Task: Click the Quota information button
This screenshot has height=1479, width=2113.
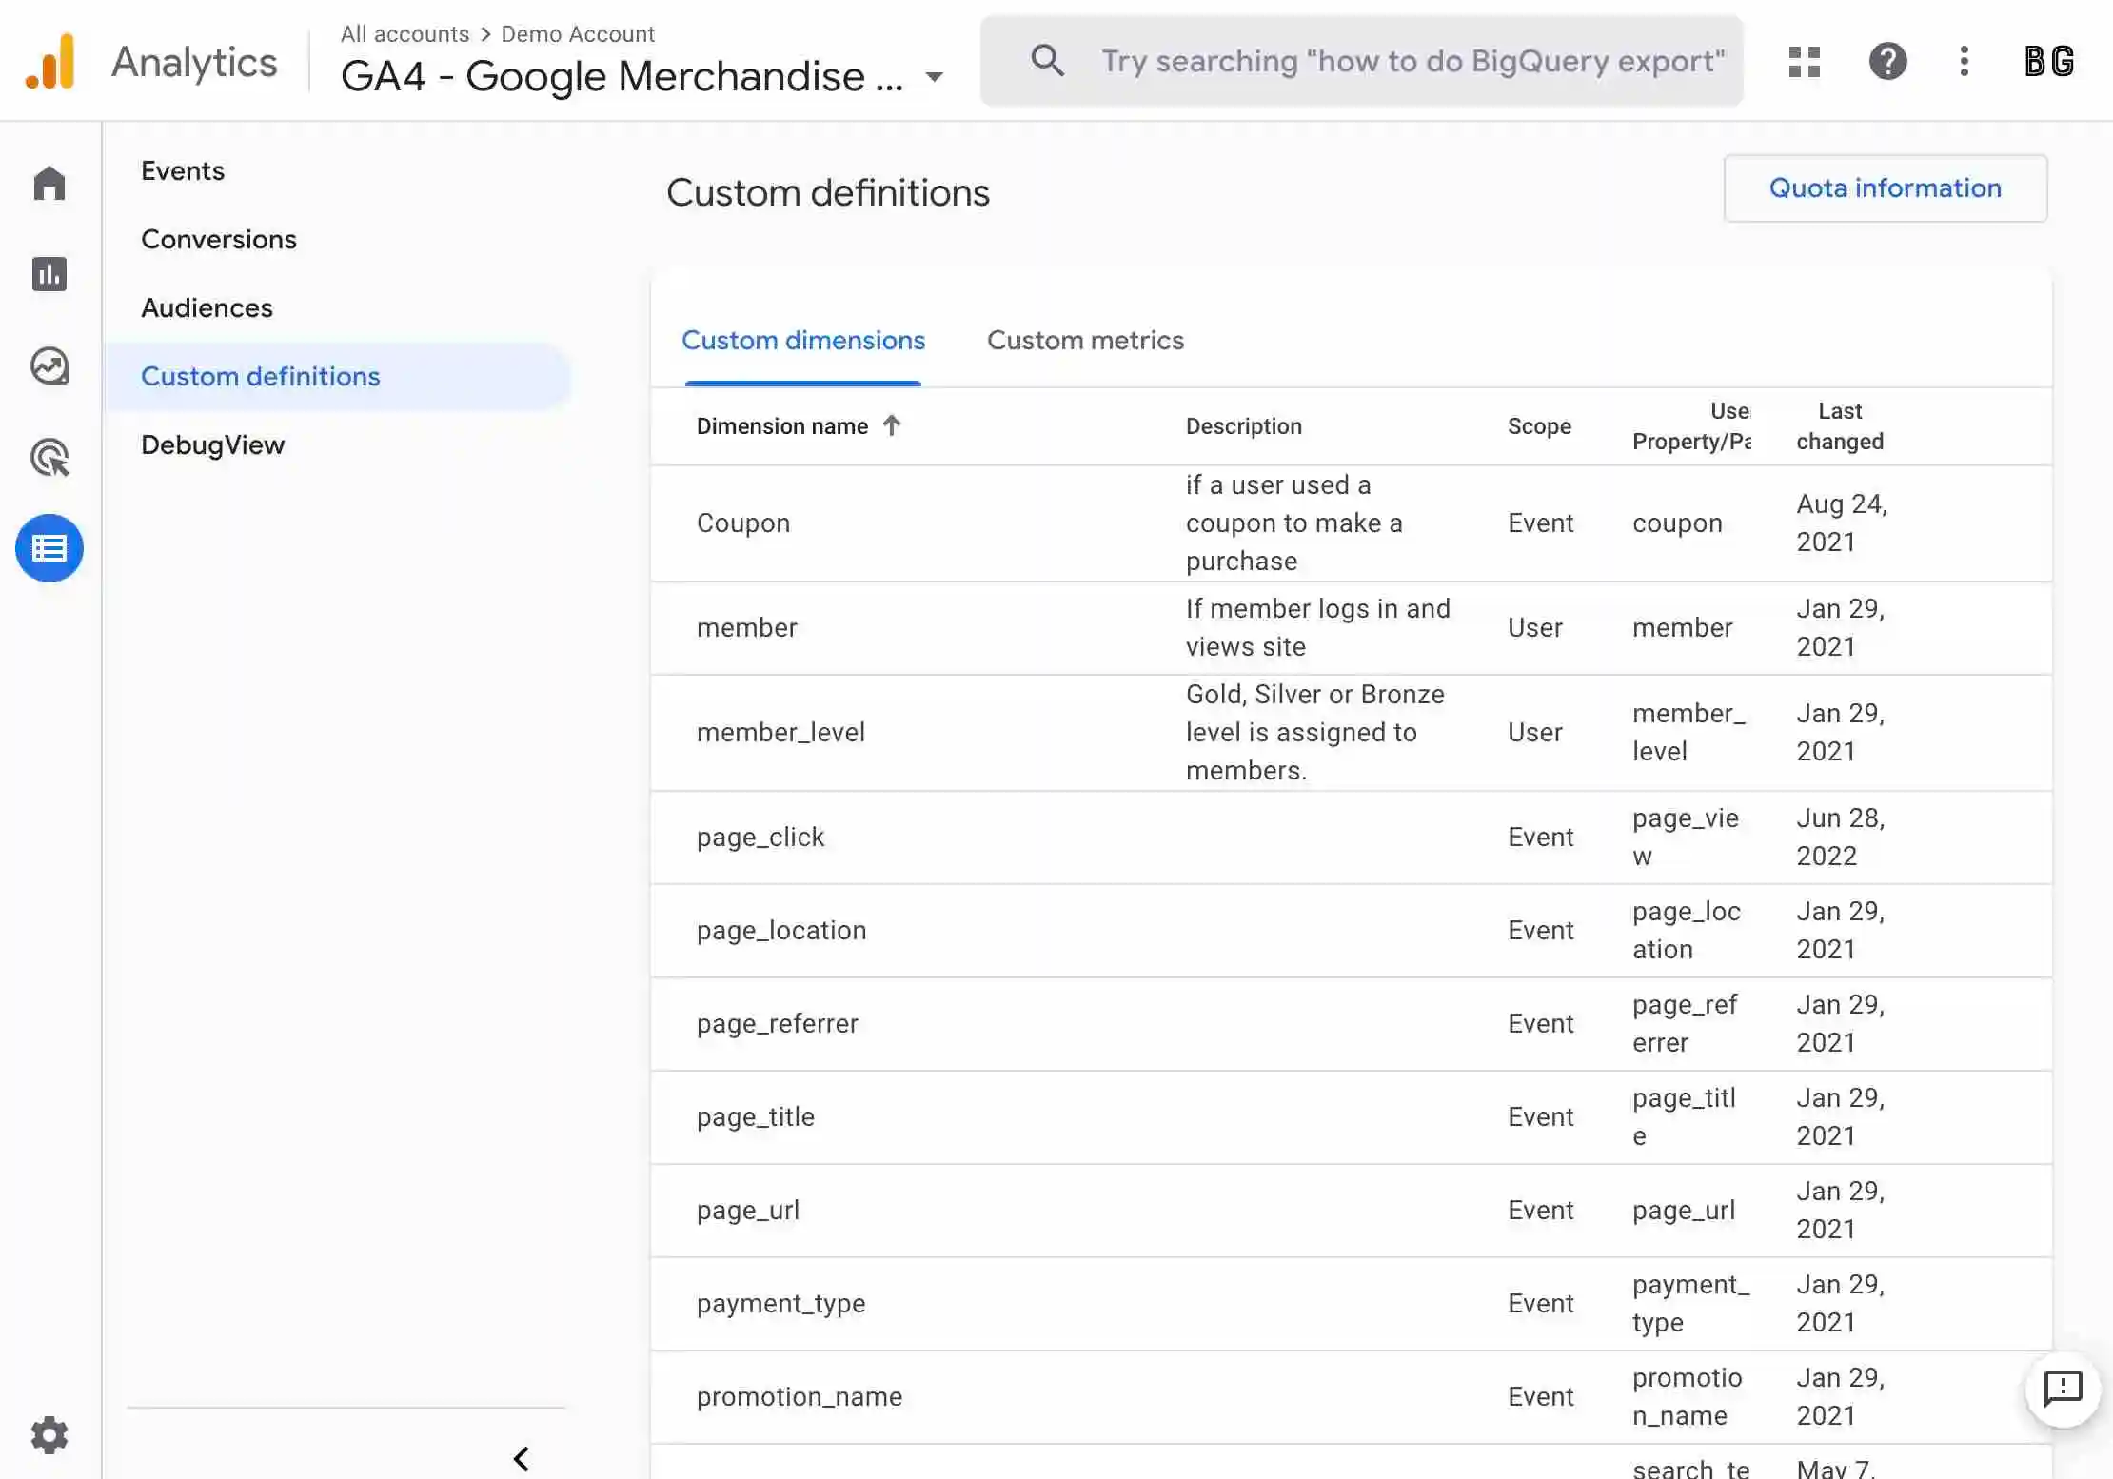Action: [x=1885, y=188]
